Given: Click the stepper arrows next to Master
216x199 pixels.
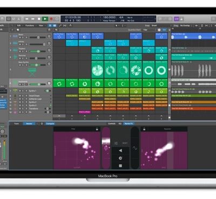Looking at the screenshot, I should point(37,124).
